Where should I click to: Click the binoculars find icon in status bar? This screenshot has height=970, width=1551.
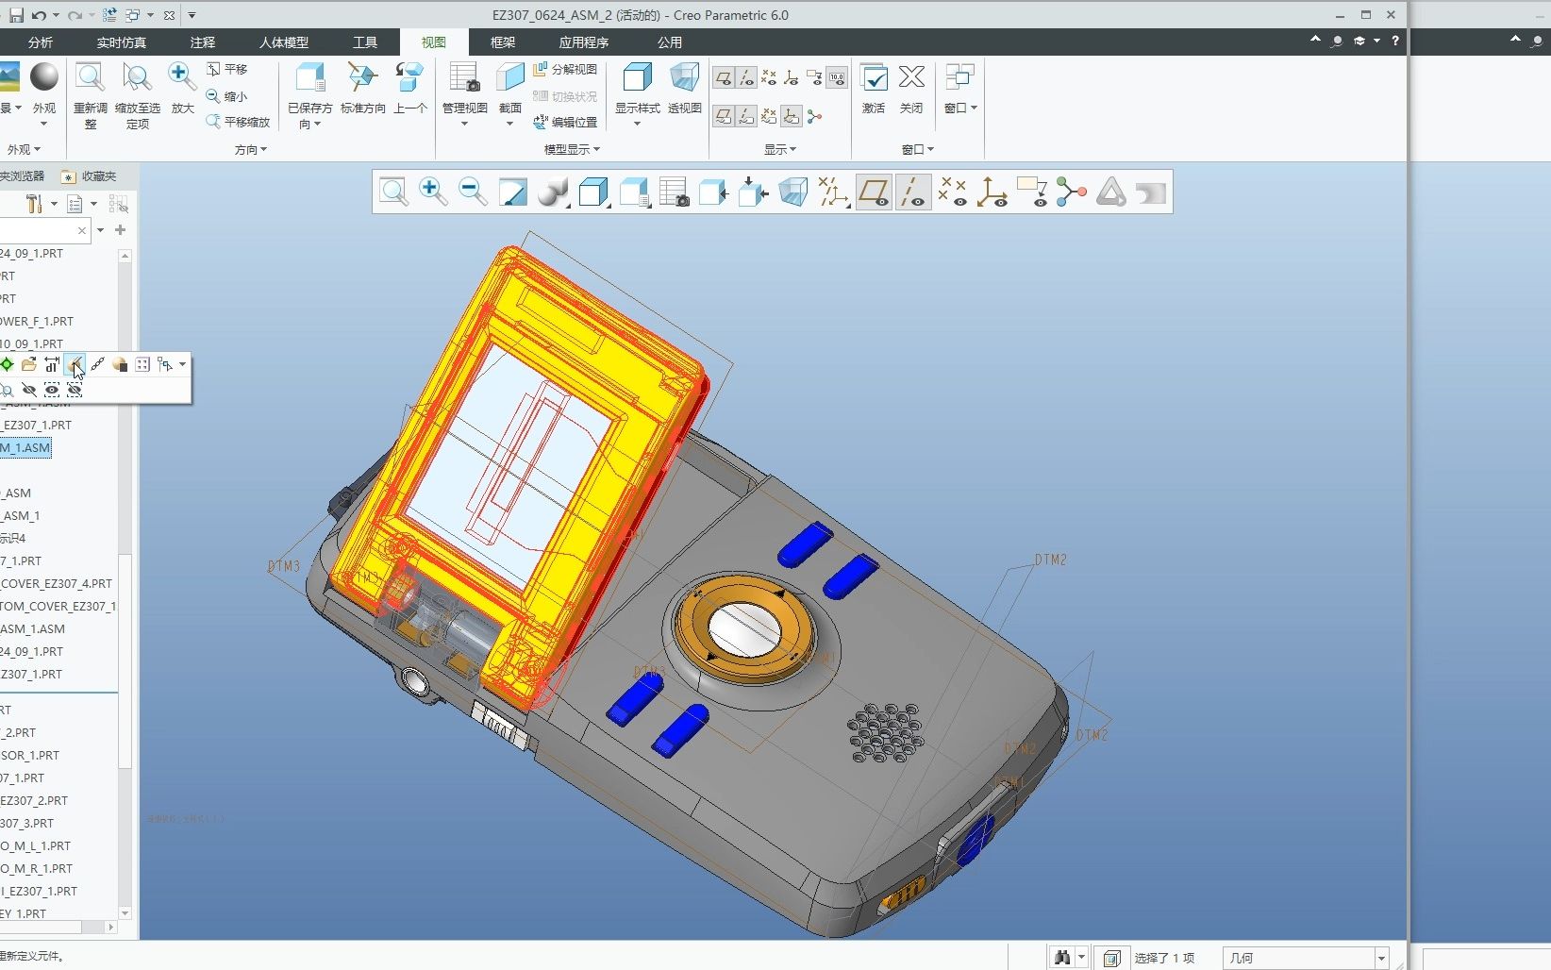point(1062,958)
